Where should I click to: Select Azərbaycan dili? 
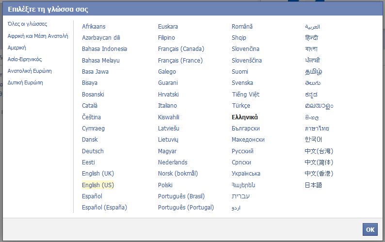(101, 38)
